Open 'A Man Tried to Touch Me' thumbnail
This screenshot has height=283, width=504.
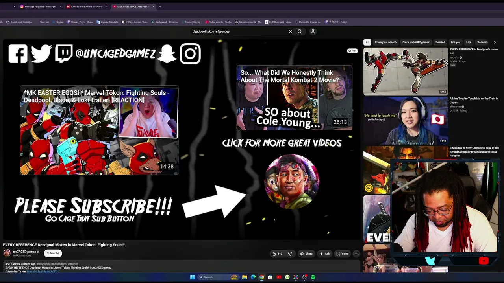pyautogui.click(x=406, y=121)
